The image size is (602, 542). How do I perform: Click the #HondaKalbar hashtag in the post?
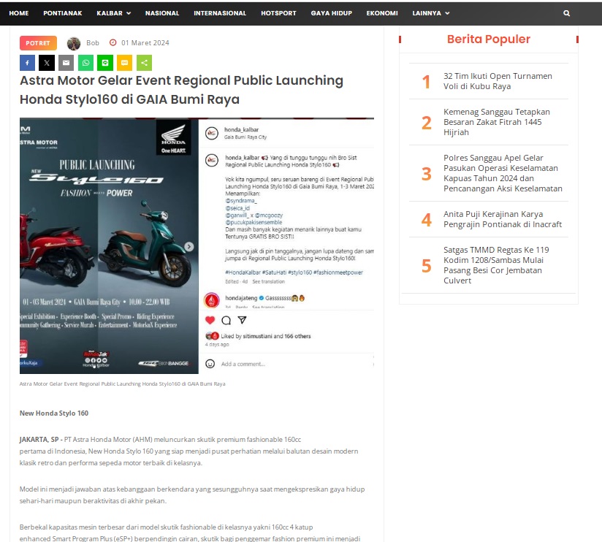243,272
